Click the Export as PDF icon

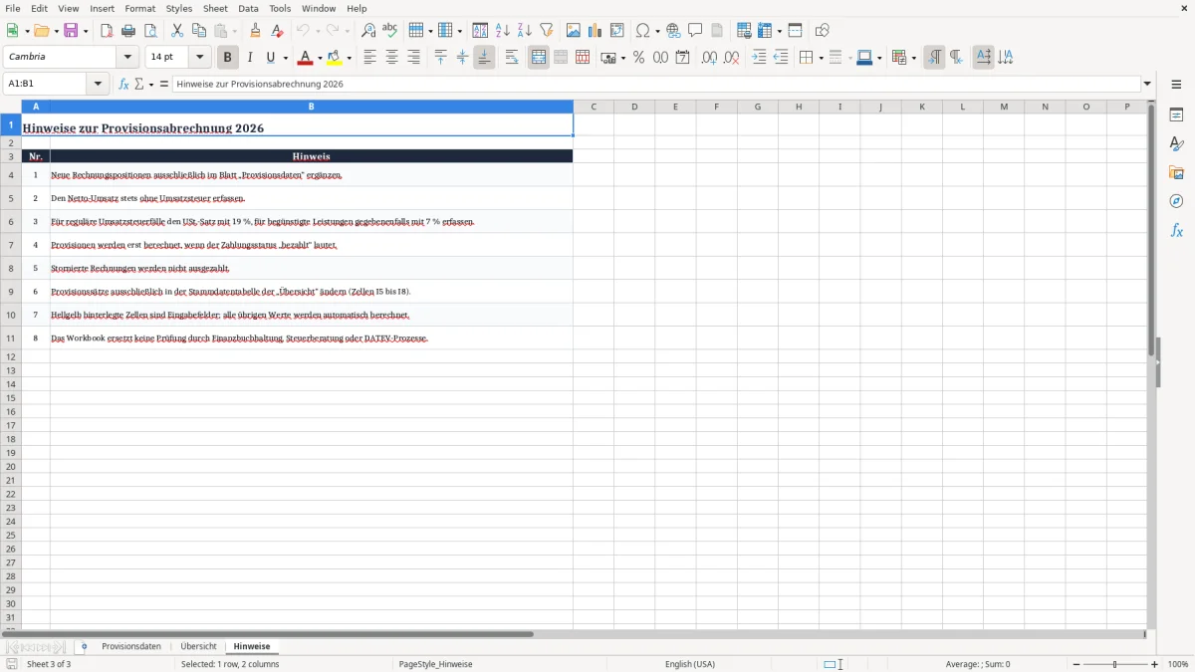pos(107,31)
